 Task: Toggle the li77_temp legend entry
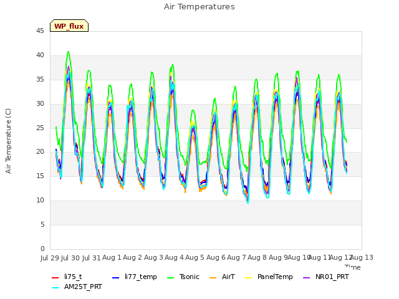coord(135,277)
